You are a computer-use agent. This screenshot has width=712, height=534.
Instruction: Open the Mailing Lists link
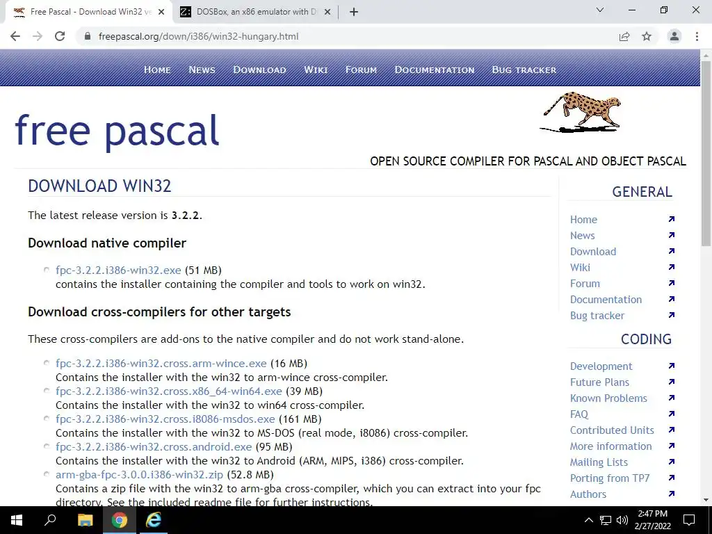tap(599, 462)
